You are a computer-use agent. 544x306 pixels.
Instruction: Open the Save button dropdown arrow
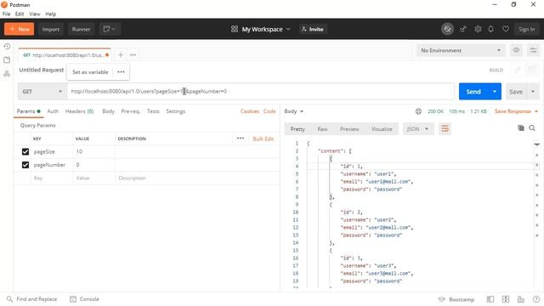pyautogui.click(x=533, y=92)
